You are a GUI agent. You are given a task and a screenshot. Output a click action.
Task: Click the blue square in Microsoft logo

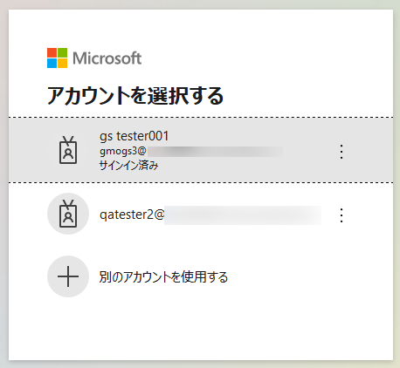point(52,63)
